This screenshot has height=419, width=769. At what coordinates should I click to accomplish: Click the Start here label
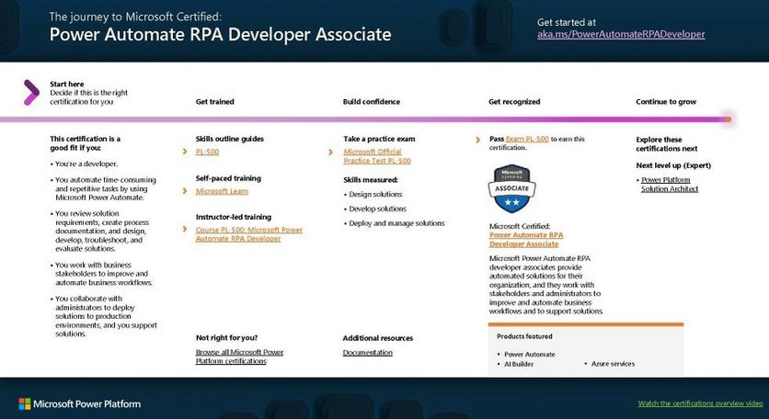coord(67,85)
